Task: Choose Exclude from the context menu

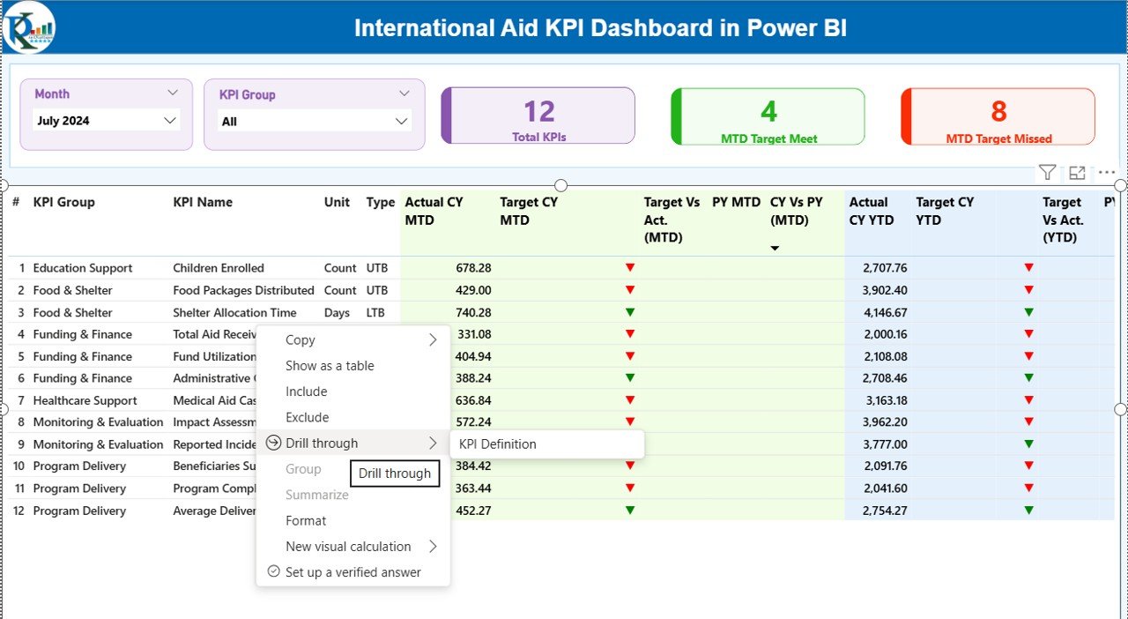Action: 307,417
